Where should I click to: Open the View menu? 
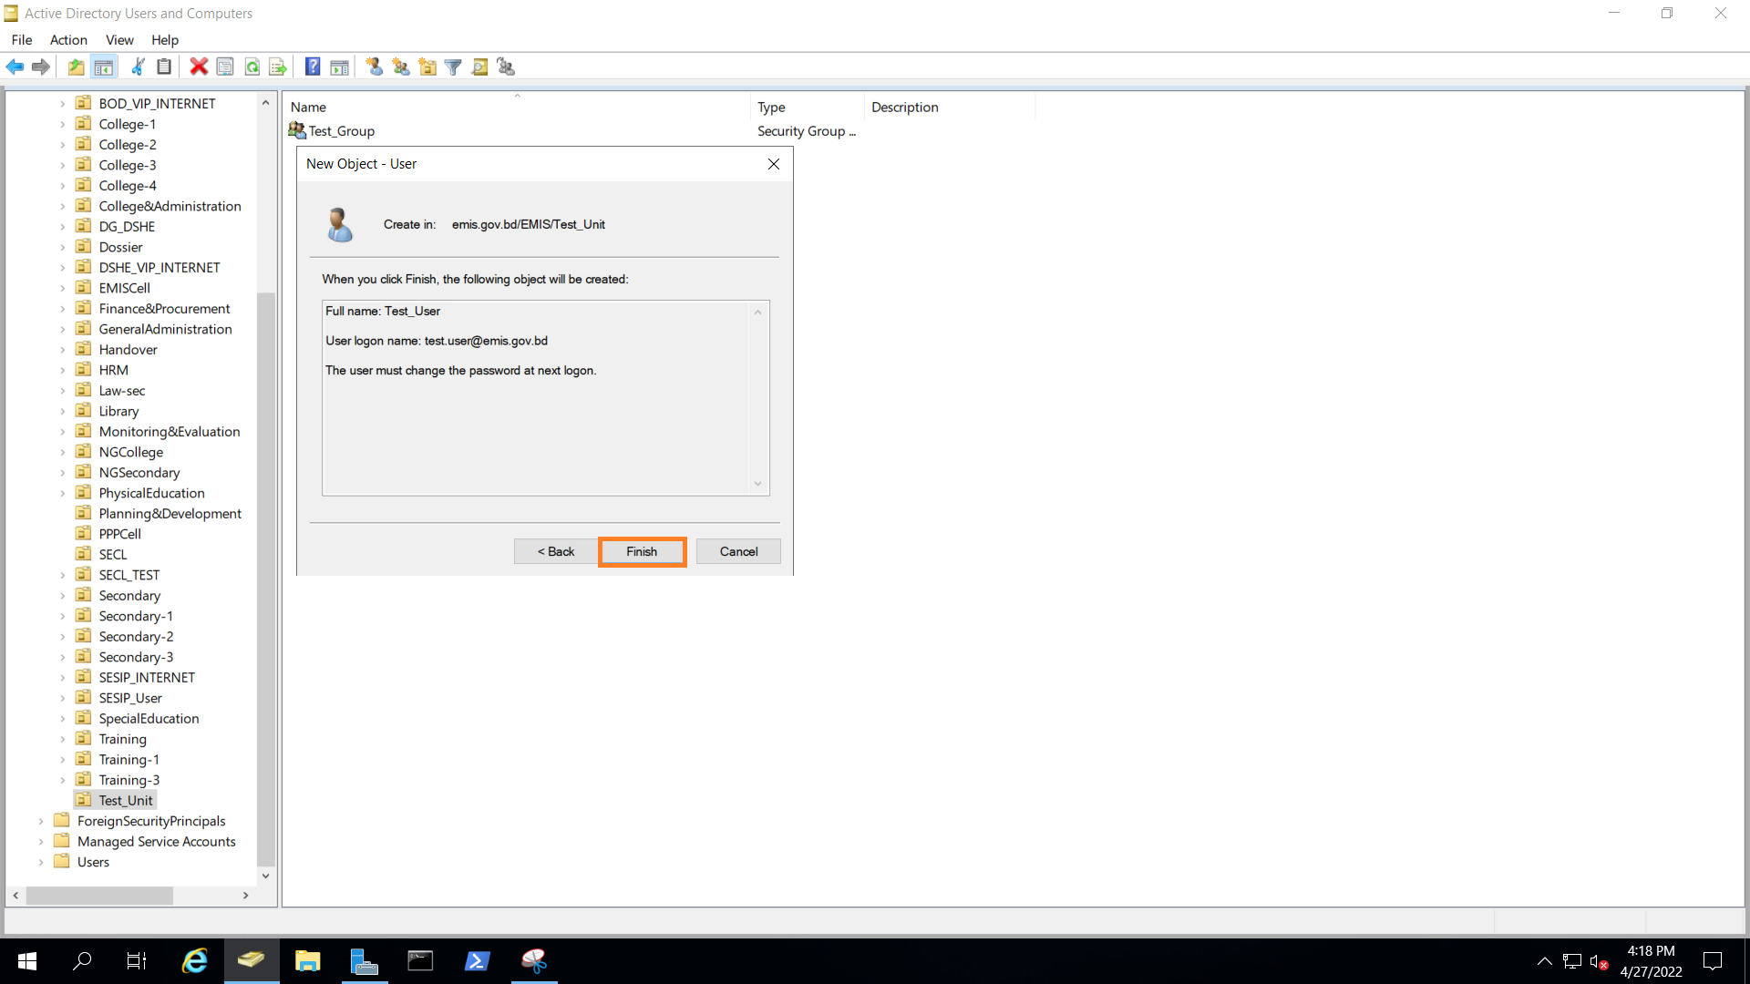pos(119,40)
